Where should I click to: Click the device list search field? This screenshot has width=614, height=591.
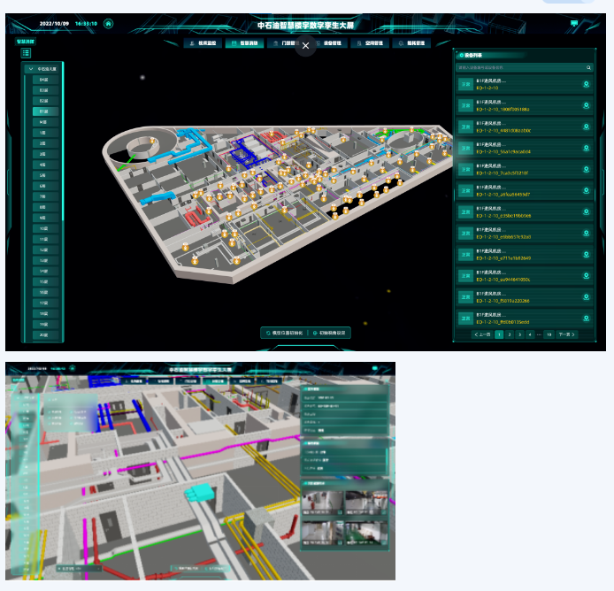(518, 67)
